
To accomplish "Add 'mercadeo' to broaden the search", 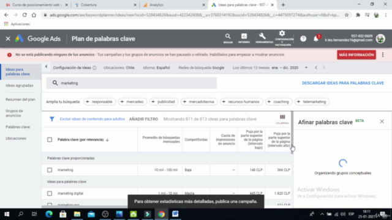I will [132, 102].
